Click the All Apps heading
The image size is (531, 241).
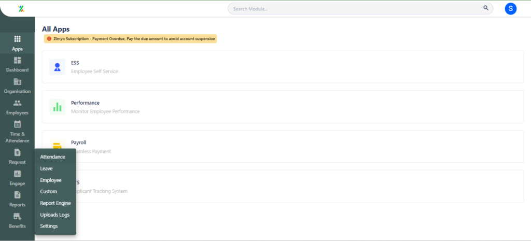click(56, 29)
